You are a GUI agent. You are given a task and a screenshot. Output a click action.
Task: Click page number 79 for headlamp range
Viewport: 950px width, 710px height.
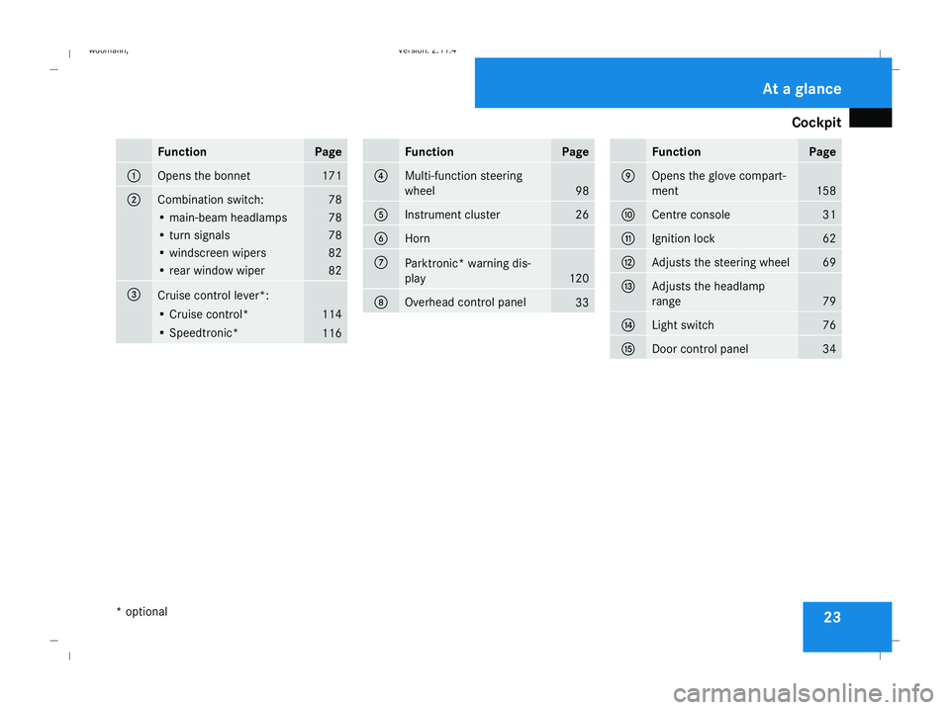coord(829,302)
